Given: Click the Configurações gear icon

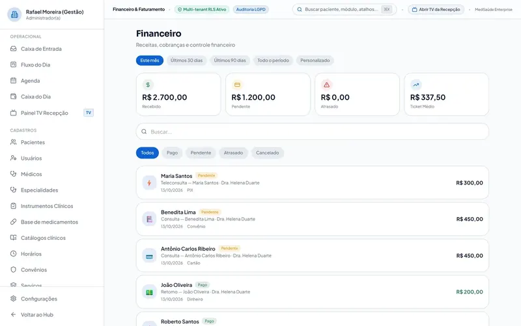Looking at the screenshot, I should coord(13,299).
